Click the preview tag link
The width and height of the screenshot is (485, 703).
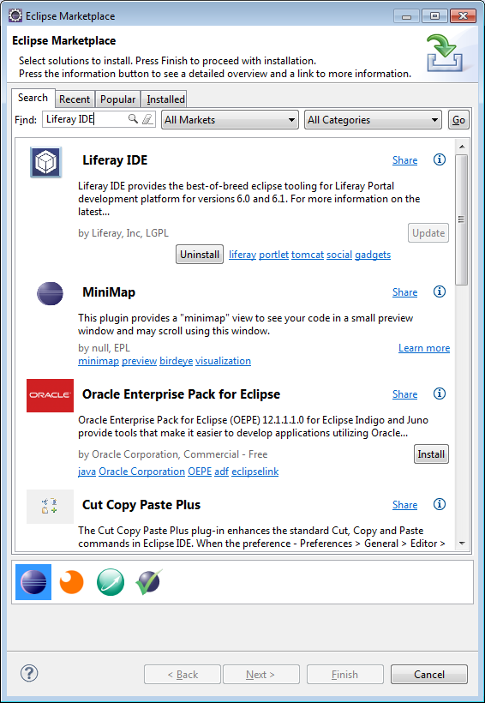140,361
